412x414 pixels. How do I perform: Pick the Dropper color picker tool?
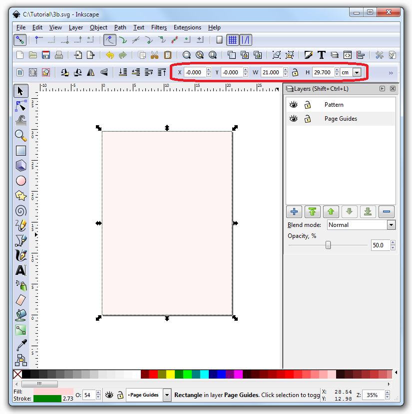(x=20, y=345)
